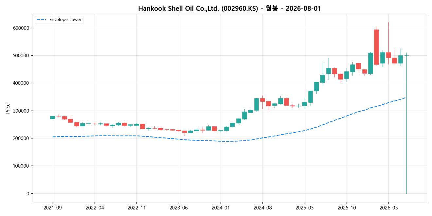Click the 500000 y-axis tick label
This screenshot has height=216, width=432.
pos(22,56)
